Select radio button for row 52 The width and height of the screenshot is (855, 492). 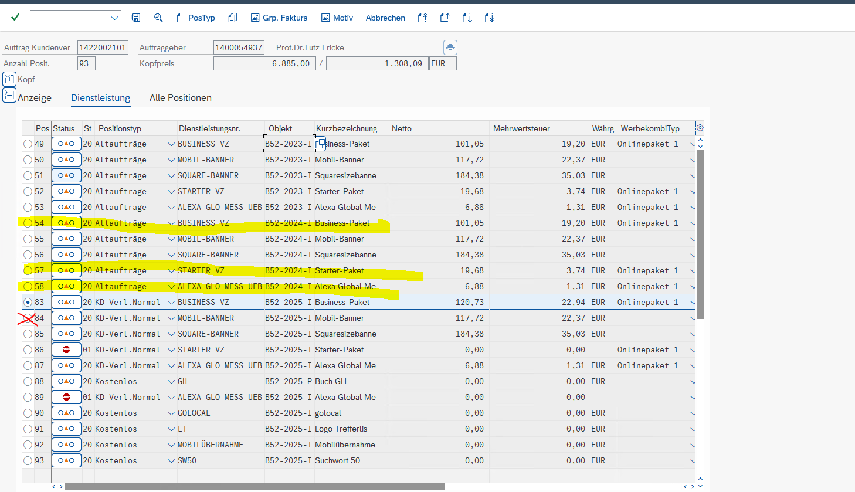click(x=28, y=191)
